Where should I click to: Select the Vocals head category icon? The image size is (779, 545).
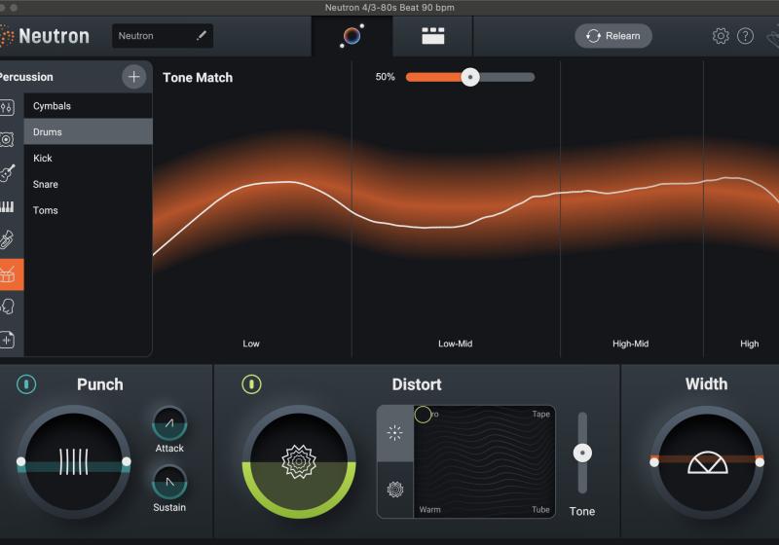point(7,307)
